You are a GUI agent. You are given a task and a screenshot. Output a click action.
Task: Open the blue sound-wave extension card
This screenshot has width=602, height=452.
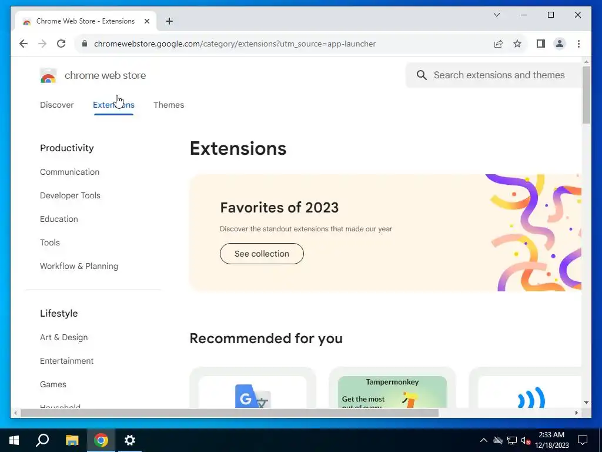[x=525, y=388]
